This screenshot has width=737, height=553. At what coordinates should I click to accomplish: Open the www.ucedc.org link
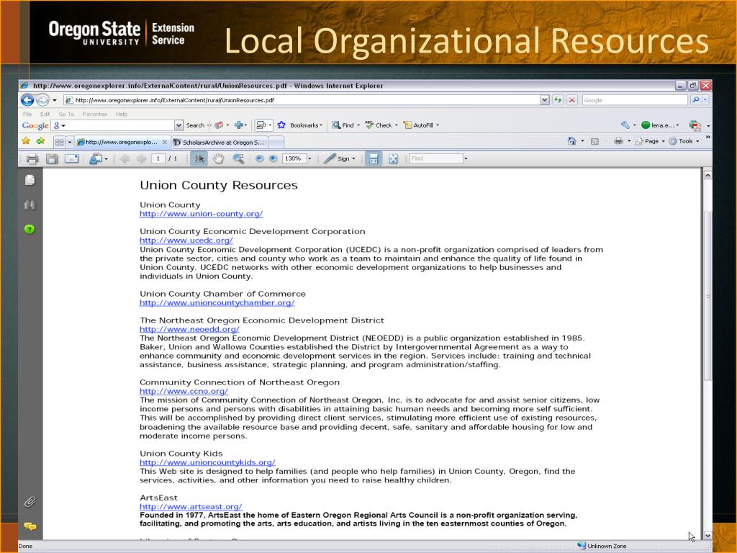click(x=186, y=240)
